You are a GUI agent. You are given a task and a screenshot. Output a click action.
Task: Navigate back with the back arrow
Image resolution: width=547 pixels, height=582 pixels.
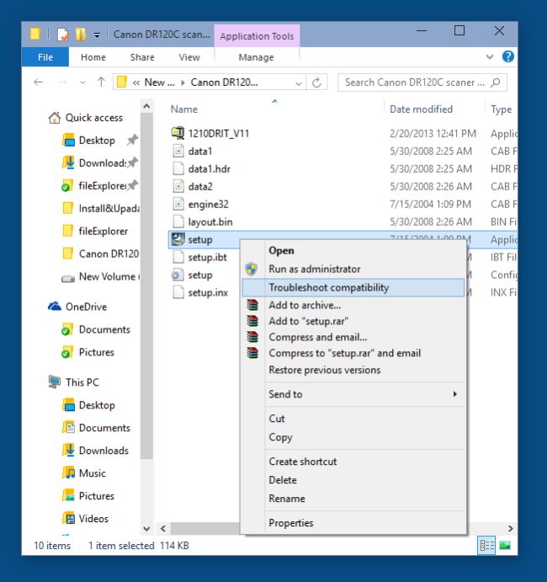point(39,82)
